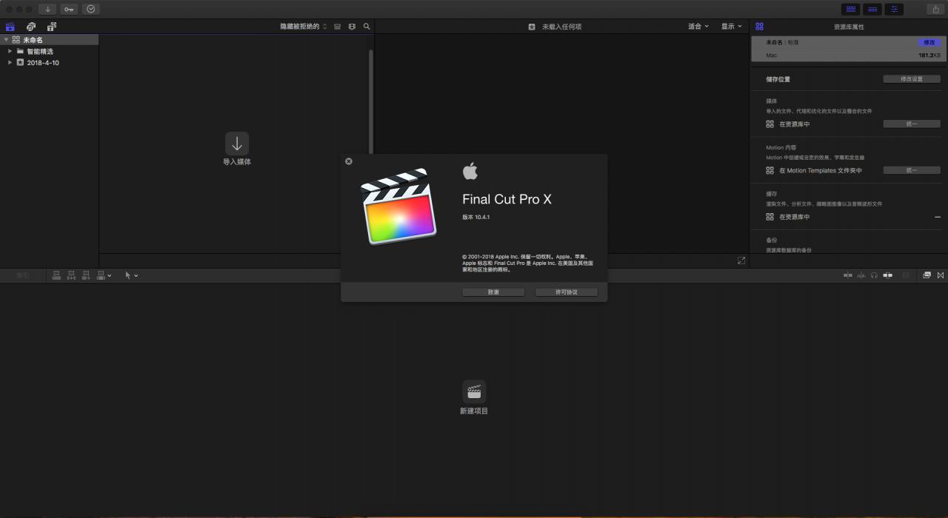Open the 显示 view options dropdown
This screenshot has height=518, width=948.
(732, 27)
